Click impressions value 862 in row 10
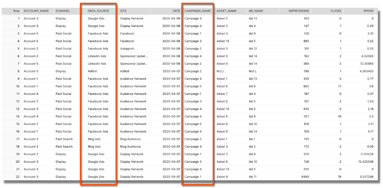Viewport: 383px width, 188px height. pyautogui.click(x=306, y=87)
